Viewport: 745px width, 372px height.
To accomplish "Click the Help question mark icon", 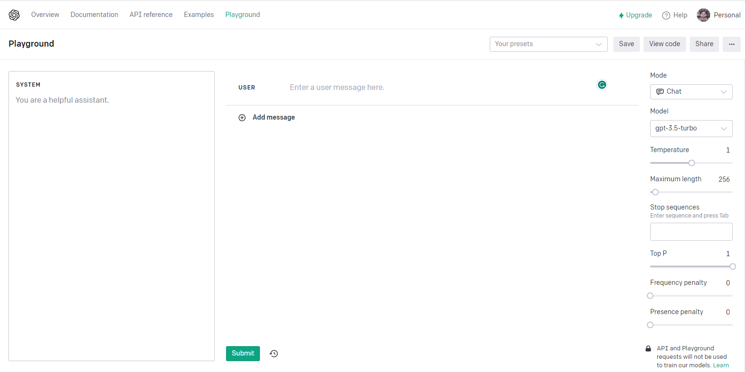I will click(666, 16).
